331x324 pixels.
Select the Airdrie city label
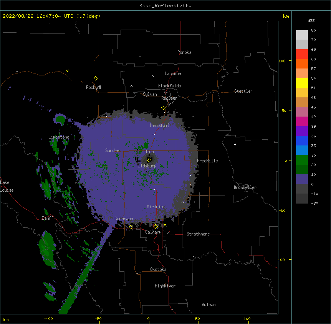(155, 207)
